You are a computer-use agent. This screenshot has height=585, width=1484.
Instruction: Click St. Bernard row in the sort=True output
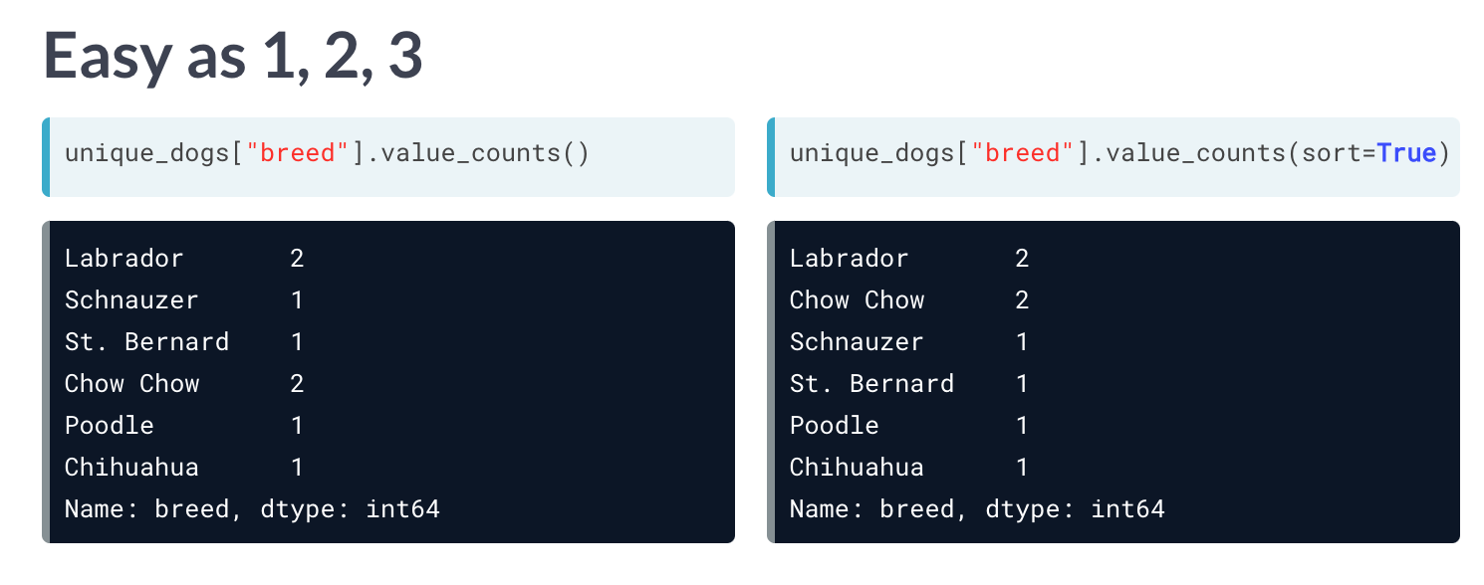pos(909,384)
